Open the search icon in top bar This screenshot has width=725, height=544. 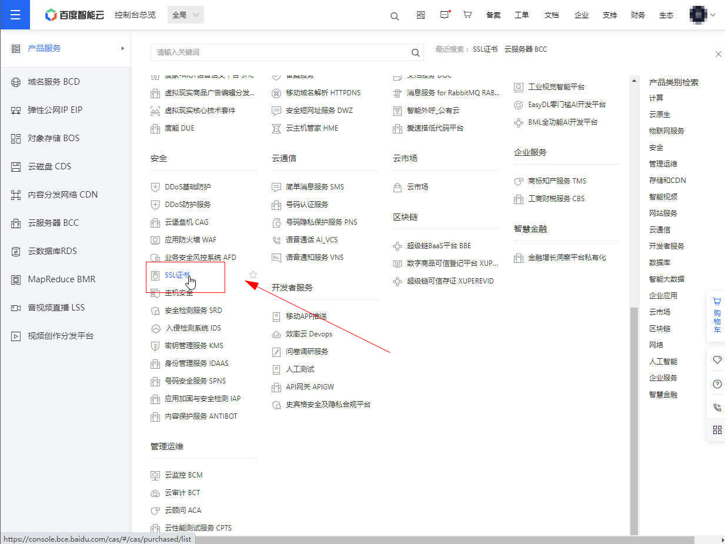point(395,16)
